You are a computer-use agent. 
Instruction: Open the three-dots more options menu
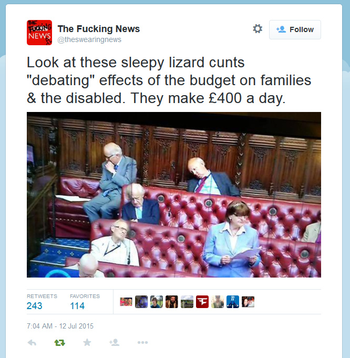coord(143,342)
